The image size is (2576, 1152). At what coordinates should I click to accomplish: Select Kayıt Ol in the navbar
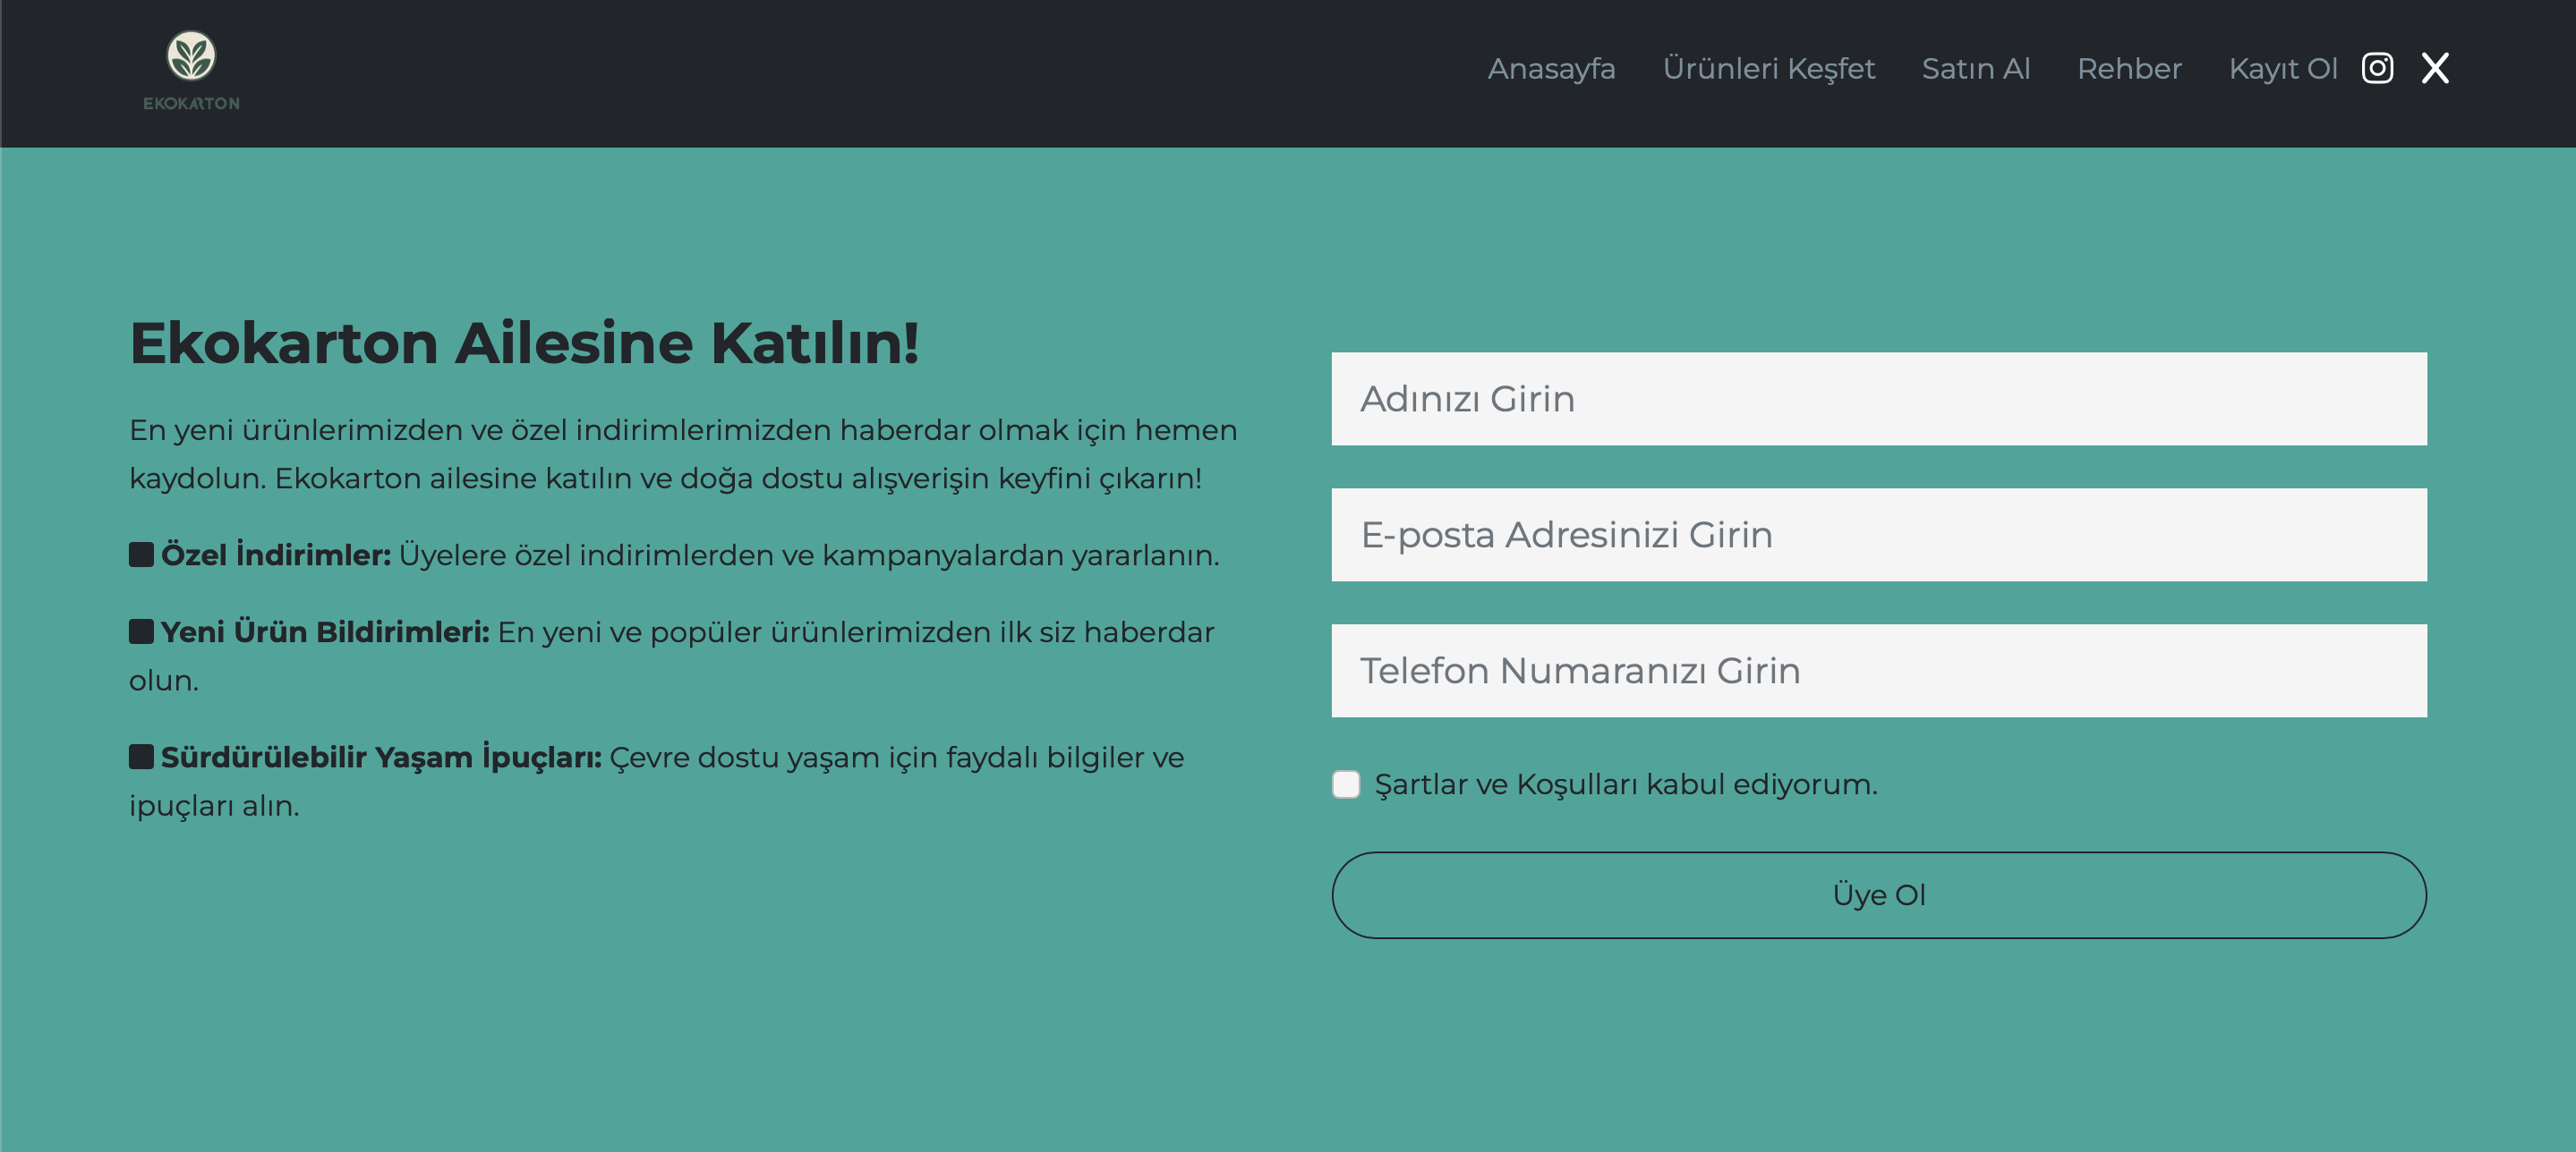(2282, 68)
